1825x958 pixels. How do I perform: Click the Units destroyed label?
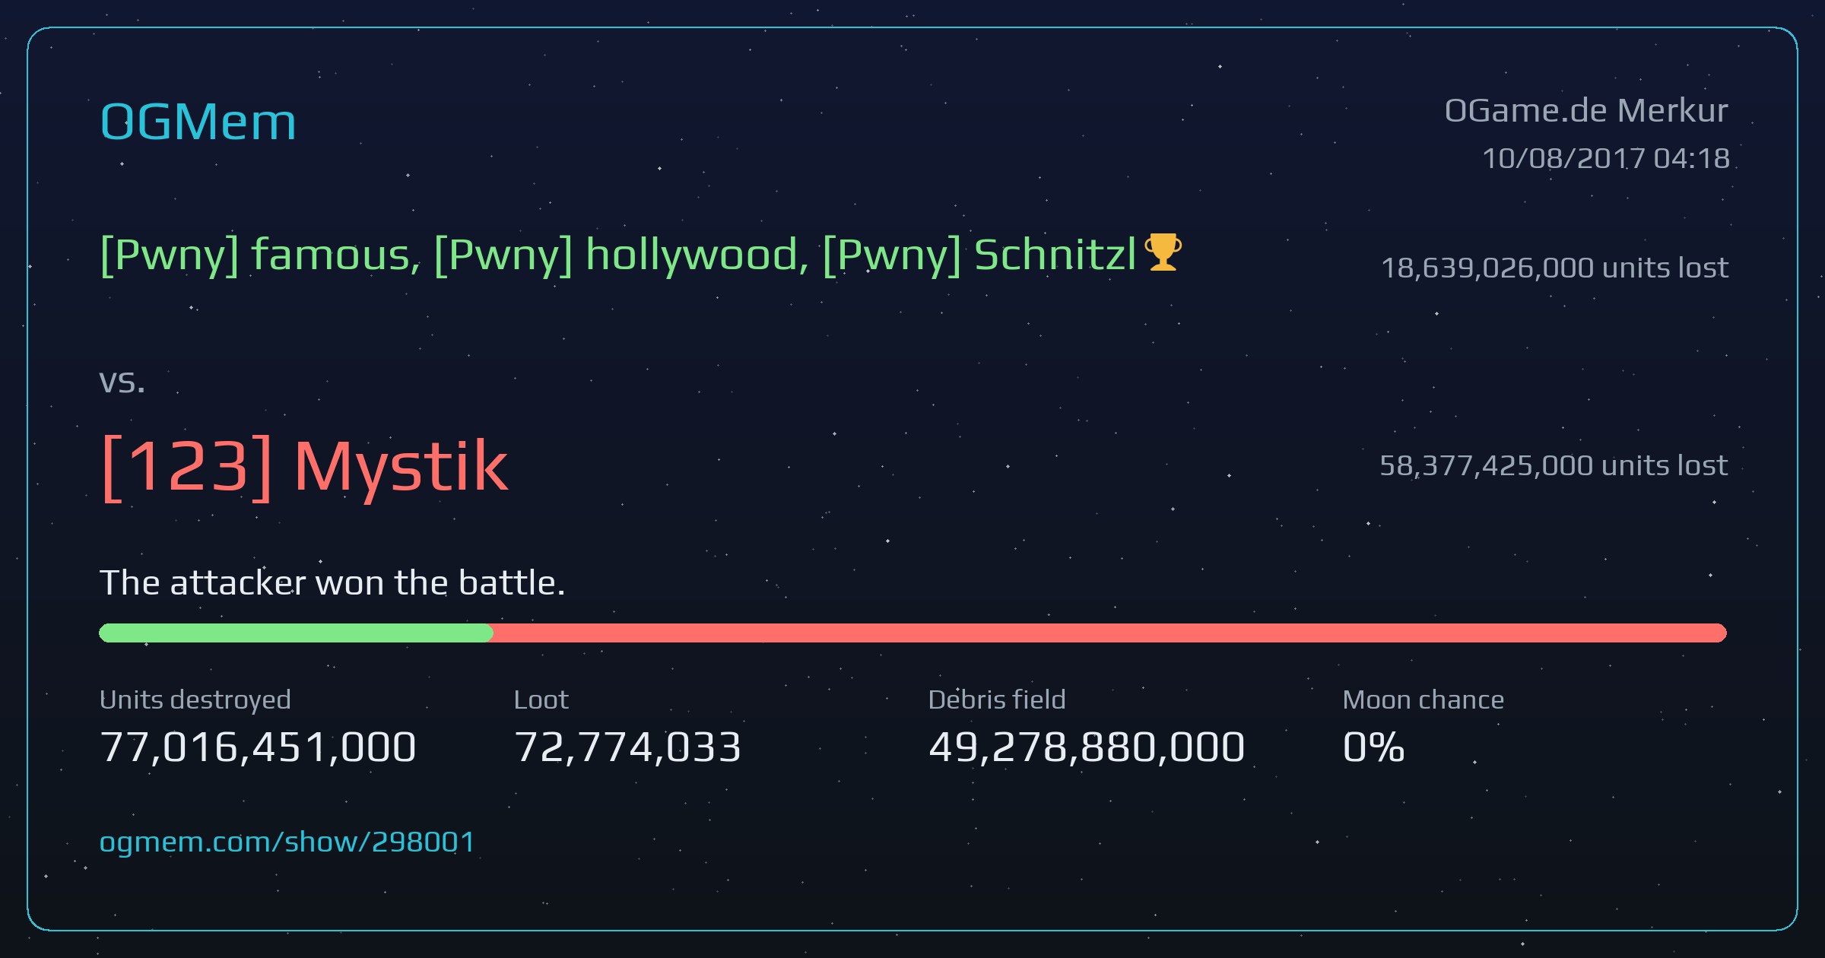coord(195,699)
